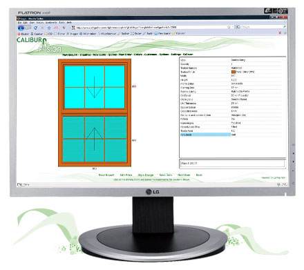The height and width of the screenshot is (270, 304).
Task: Reload the page with the refresh icon
Action: pyautogui.click(x=35, y=28)
